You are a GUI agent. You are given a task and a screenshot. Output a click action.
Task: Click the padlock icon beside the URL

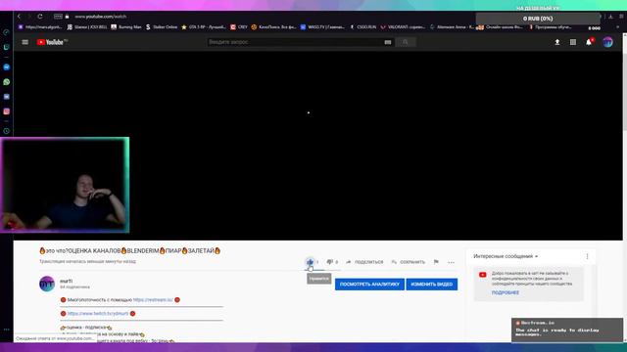68,17
